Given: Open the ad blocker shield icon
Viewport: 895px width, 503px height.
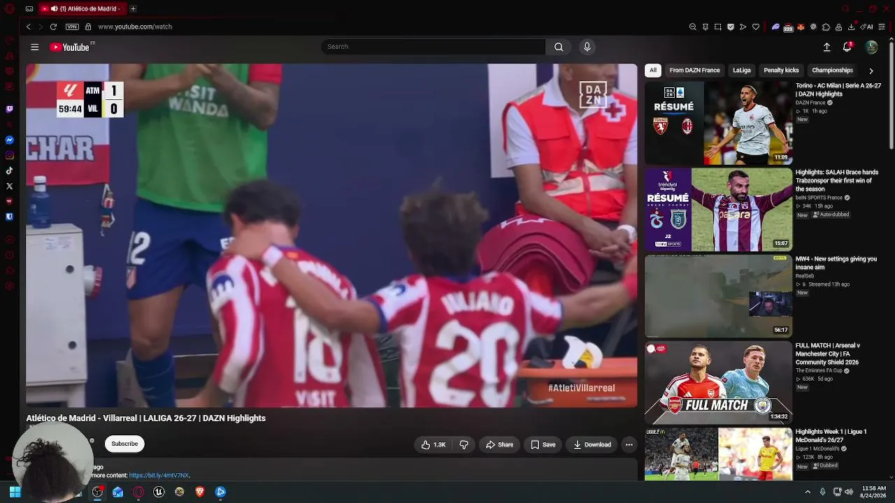Looking at the screenshot, I should click(x=731, y=27).
